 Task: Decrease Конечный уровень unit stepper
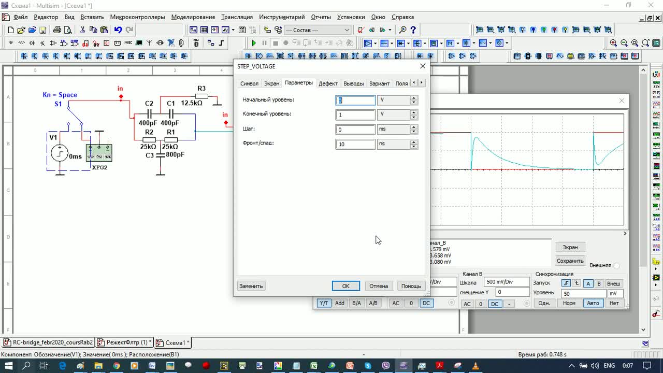pos(413,117)
